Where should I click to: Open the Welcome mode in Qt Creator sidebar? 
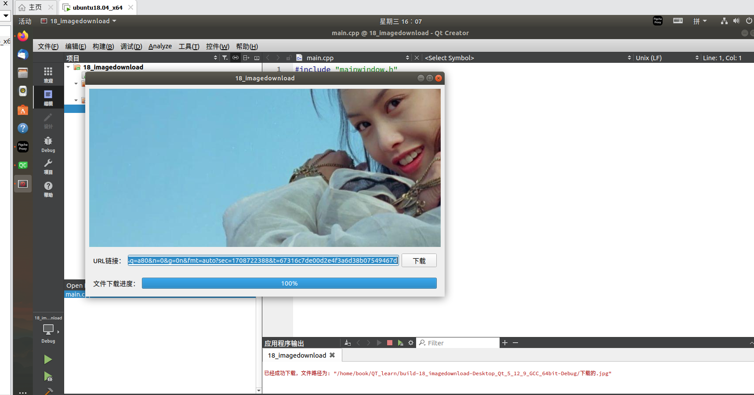48,74
